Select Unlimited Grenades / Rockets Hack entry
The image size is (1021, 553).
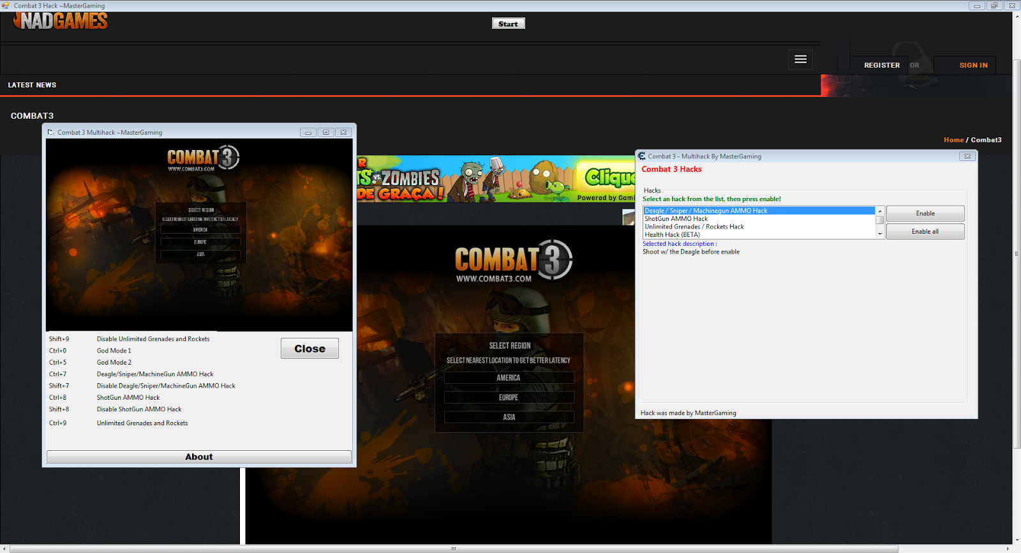click(759, 227)
